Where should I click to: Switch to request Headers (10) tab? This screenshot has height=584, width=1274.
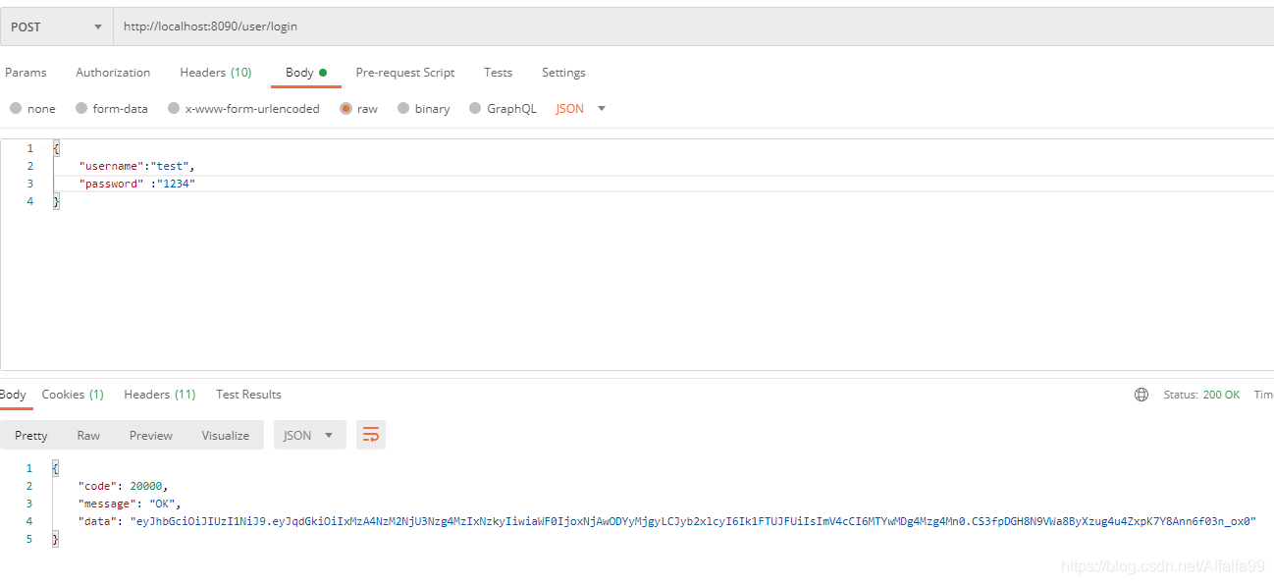click(x=216, y=73)
